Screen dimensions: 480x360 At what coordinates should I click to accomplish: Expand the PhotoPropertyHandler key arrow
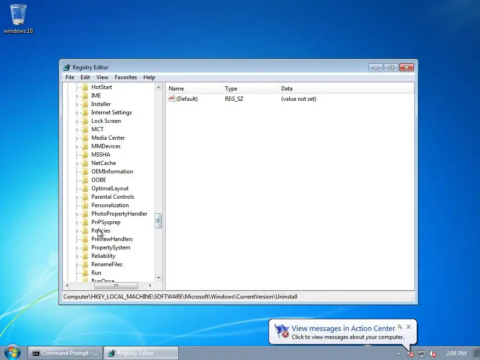pos(77,214)
